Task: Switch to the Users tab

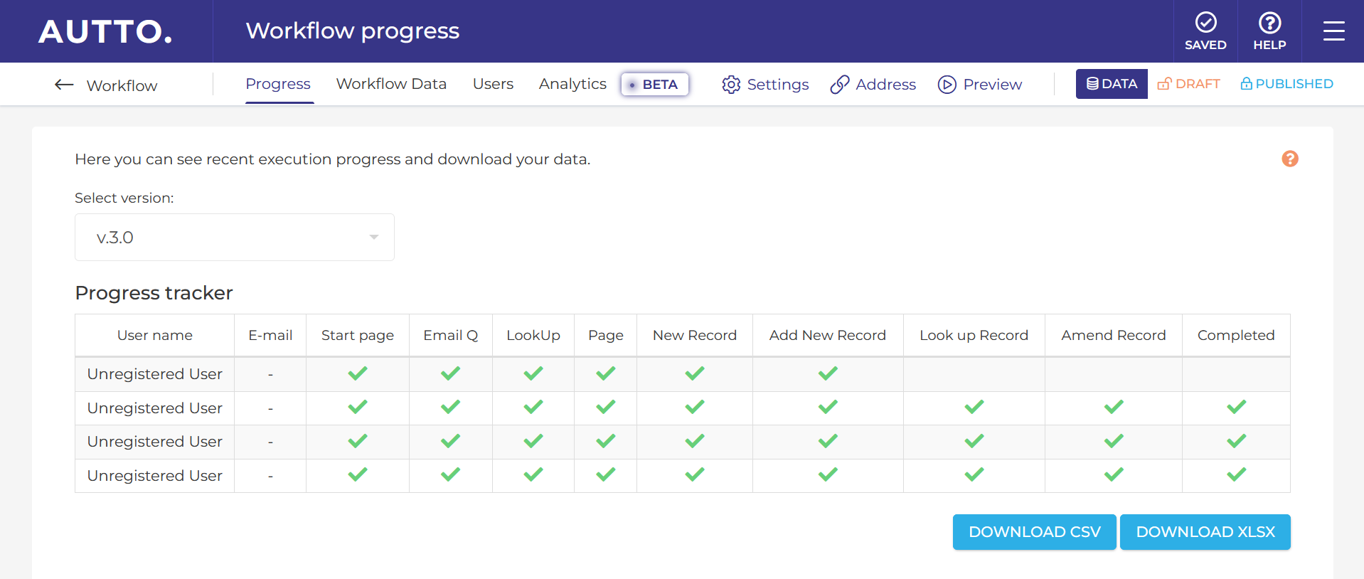Action: [493, 84]
